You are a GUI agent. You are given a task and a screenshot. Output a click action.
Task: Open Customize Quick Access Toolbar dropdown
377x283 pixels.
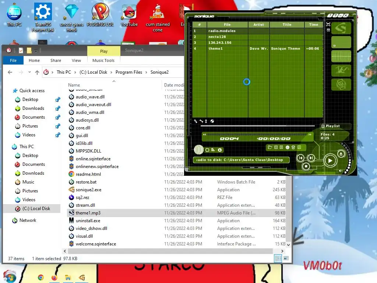[36, 50]
